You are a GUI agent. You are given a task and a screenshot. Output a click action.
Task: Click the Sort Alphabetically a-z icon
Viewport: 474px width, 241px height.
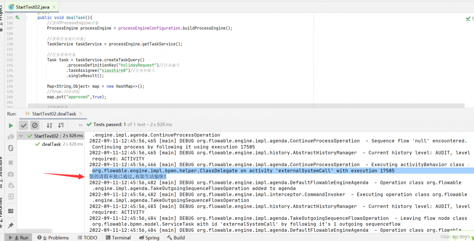tap(49, 125)
